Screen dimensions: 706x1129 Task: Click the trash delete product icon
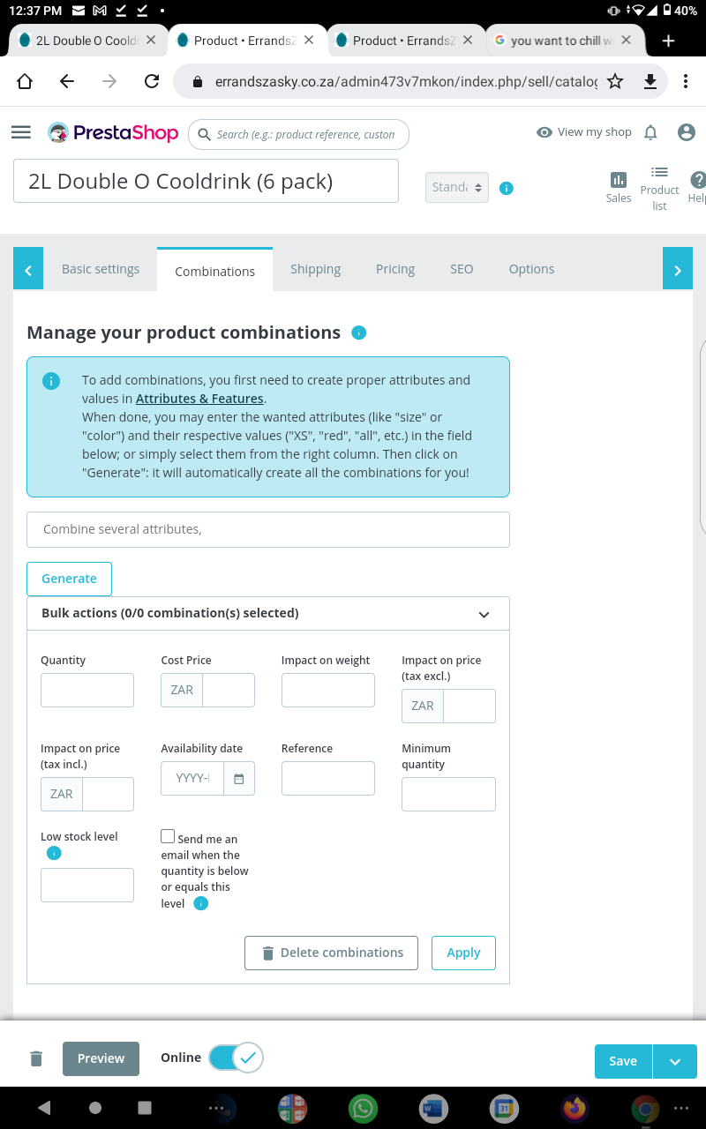pos(36,1058)
